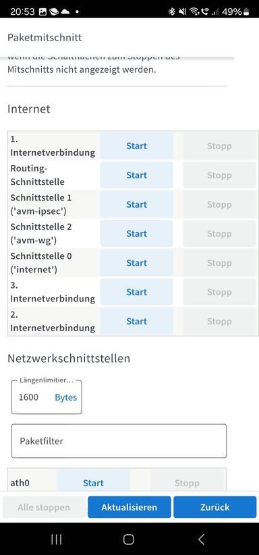Tap the gallery notification icon

point(42,11)
